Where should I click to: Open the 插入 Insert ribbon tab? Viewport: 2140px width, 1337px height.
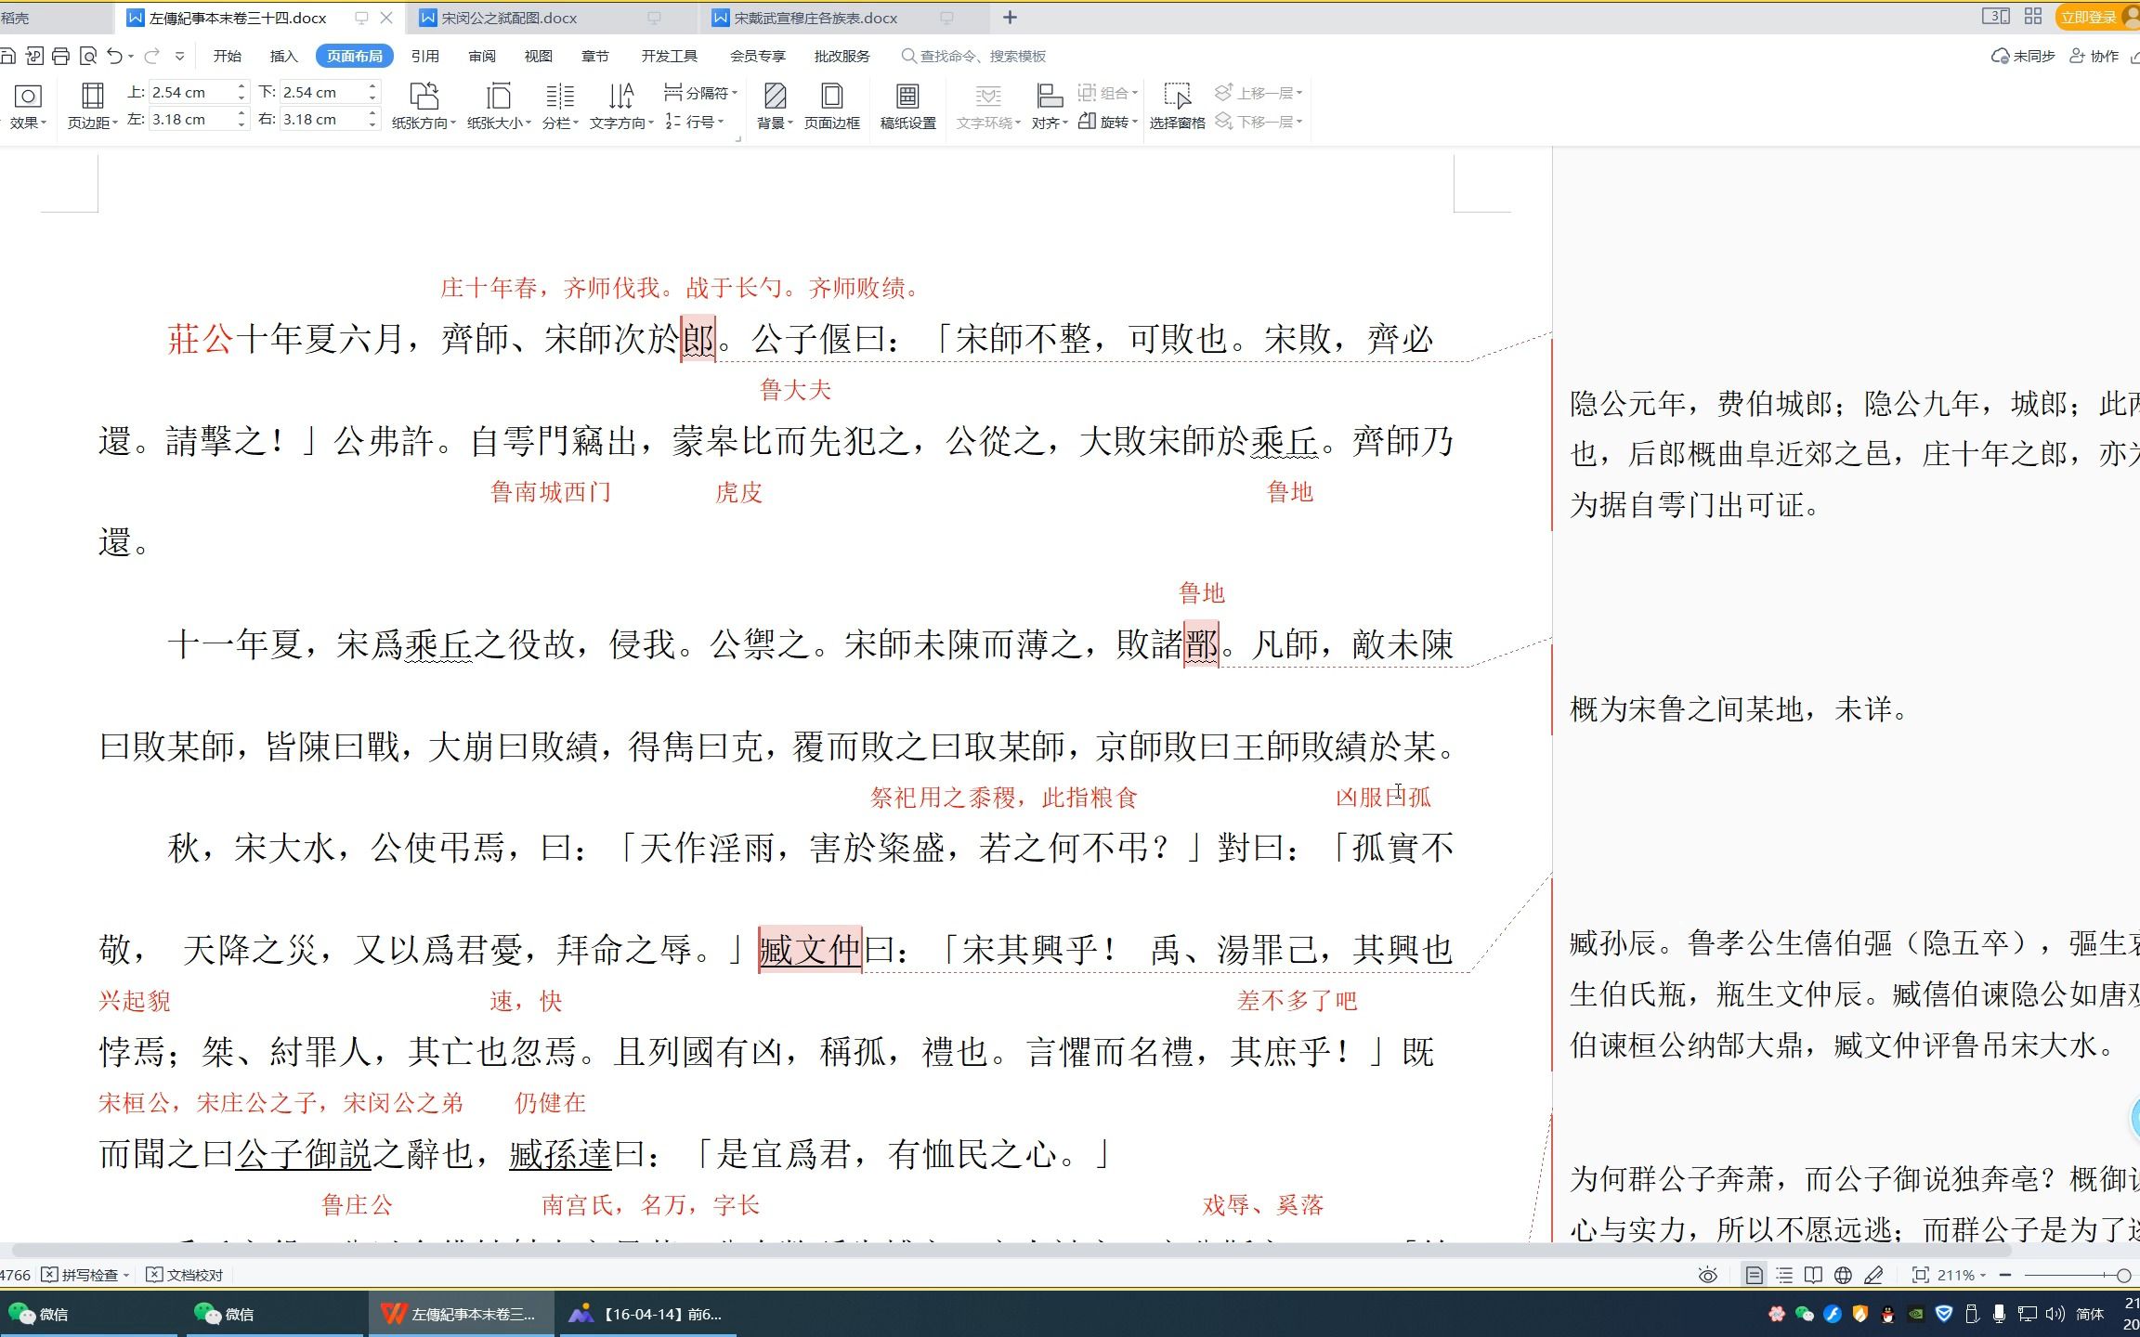coord(284,56)
